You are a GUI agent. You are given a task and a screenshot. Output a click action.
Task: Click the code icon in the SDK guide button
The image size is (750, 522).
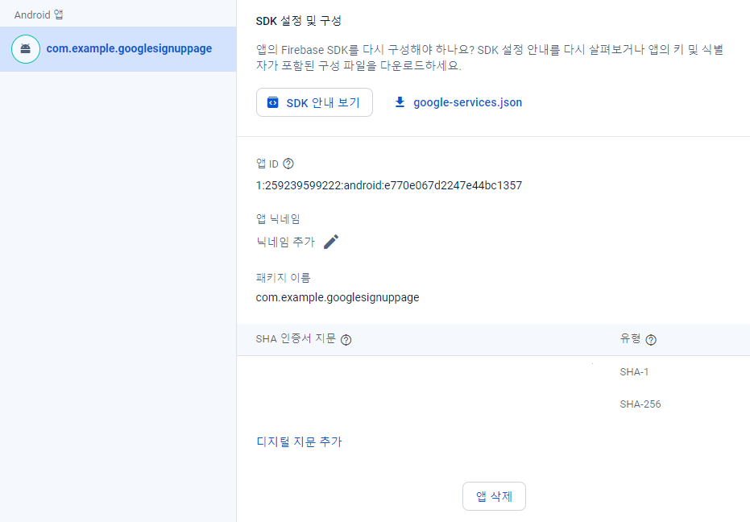click(272, 102)
